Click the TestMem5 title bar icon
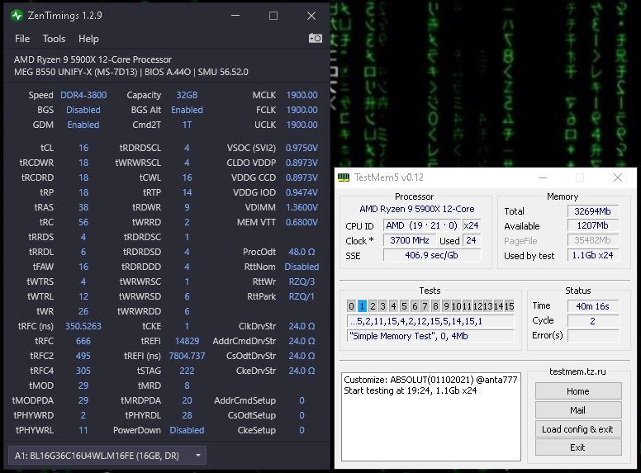This screenshot has width=641, height=473. (x=344, y=177)
